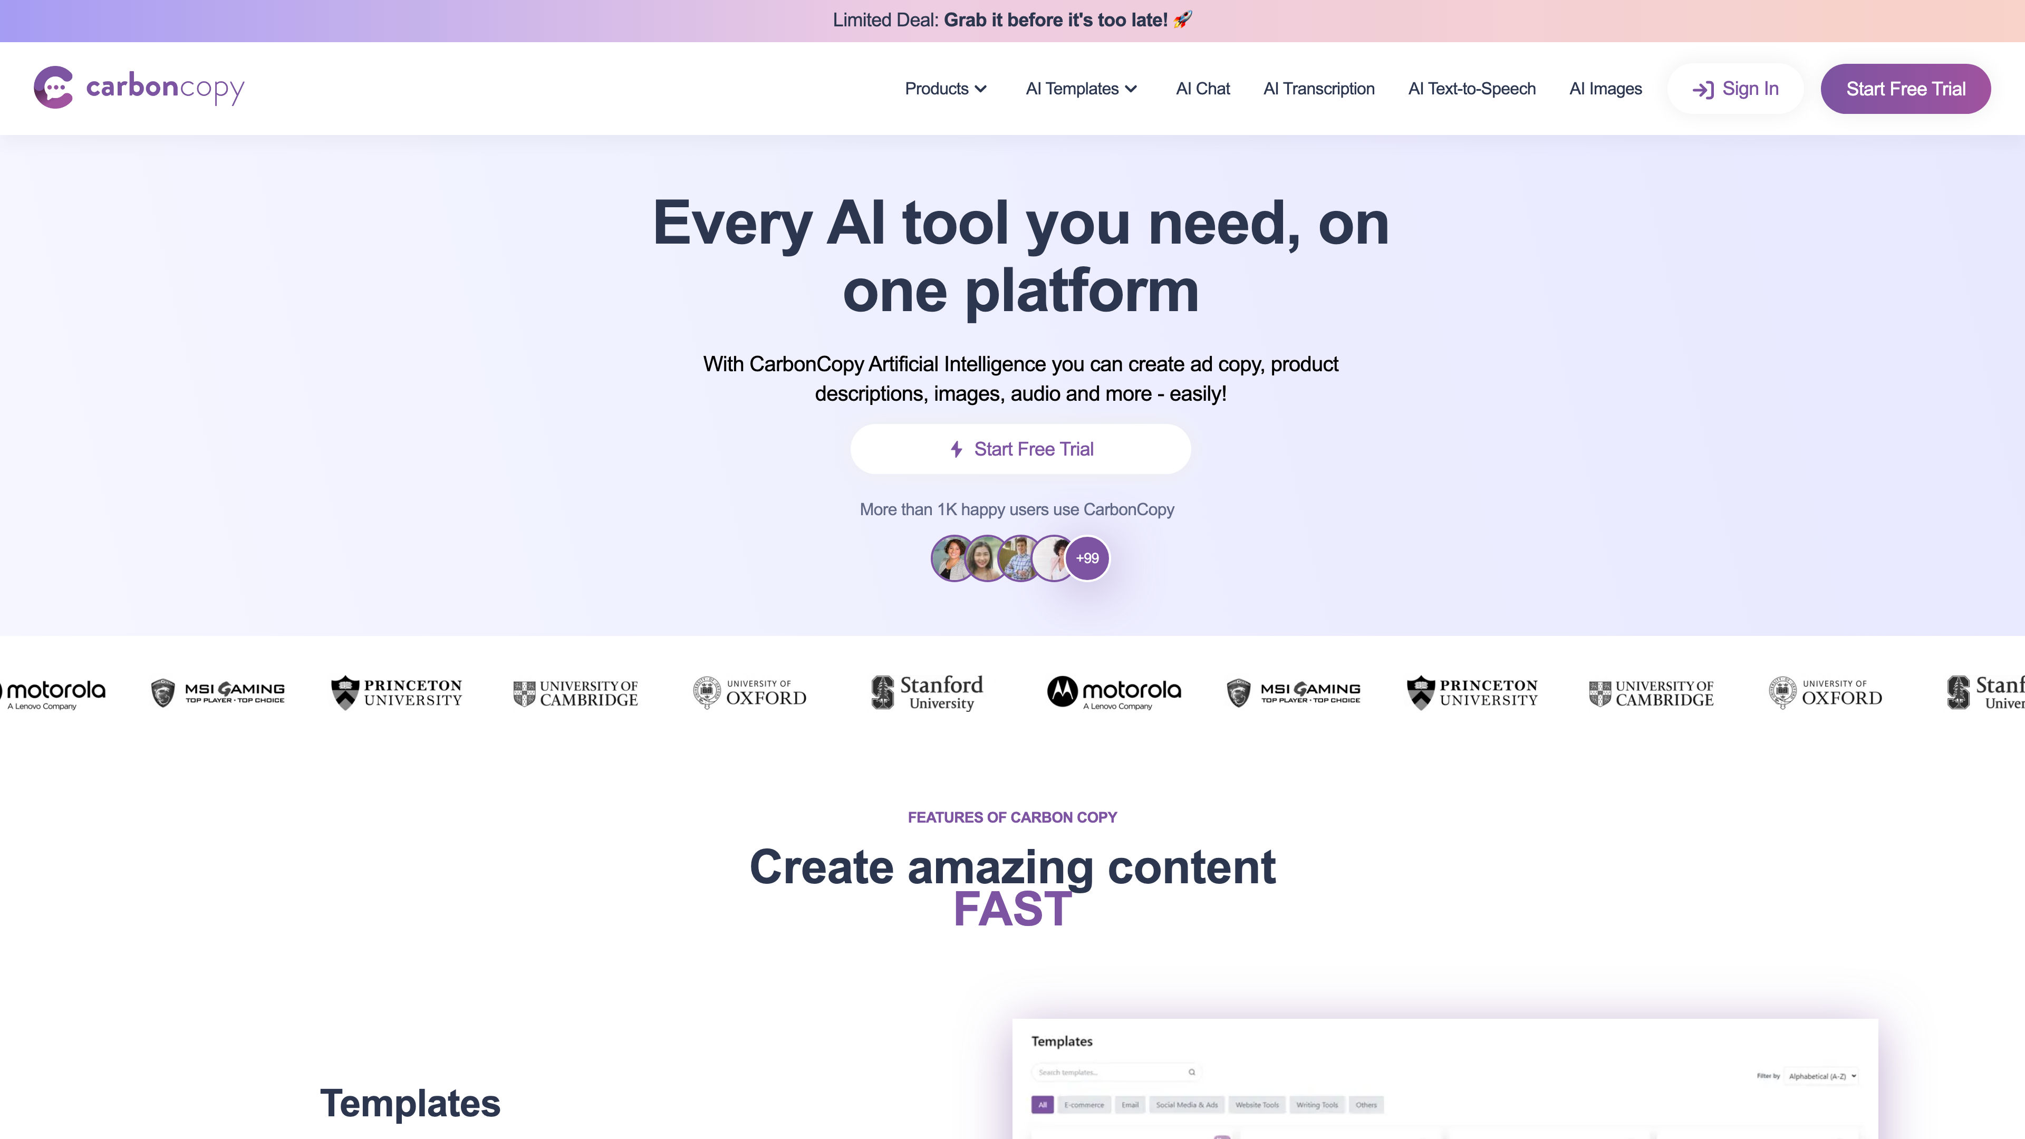Click the AI Chat navigation icon
Image resolution: width=2025 pixels, height=1139 pixels.
[x=1202, y=88]
